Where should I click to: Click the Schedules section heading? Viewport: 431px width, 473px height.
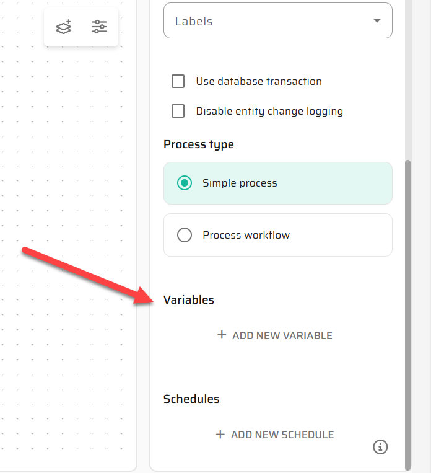click(x=191, y=399)
